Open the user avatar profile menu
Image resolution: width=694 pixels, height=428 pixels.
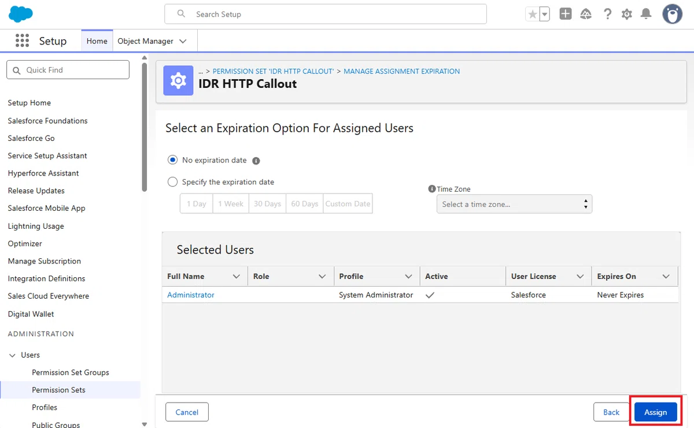click(672, 14)
